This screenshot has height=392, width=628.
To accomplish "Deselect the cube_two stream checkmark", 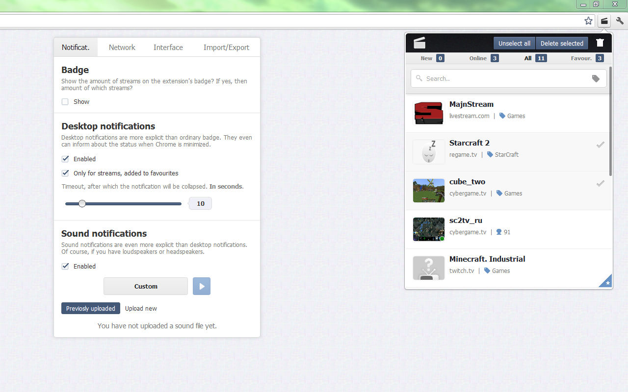I will point(600,183).
